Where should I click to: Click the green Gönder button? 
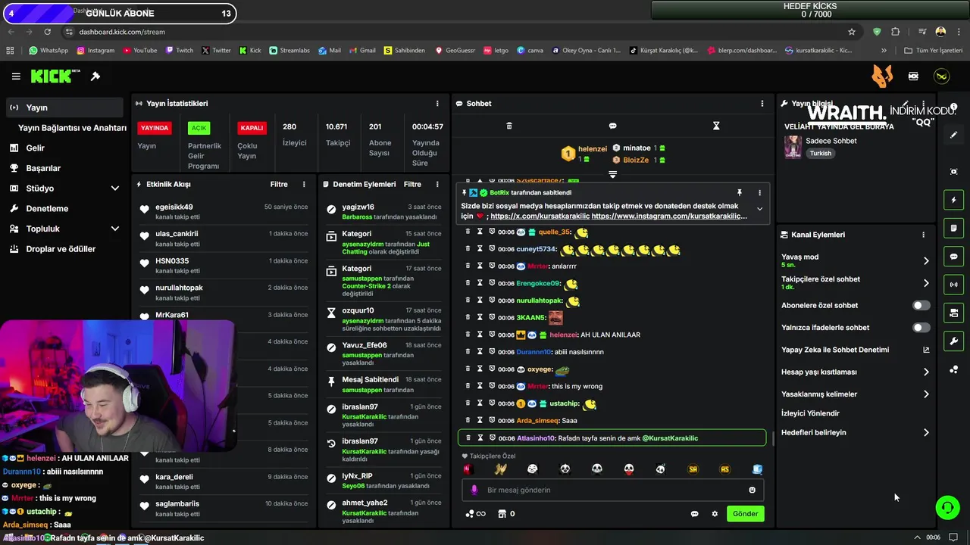[x=745, y=514]
